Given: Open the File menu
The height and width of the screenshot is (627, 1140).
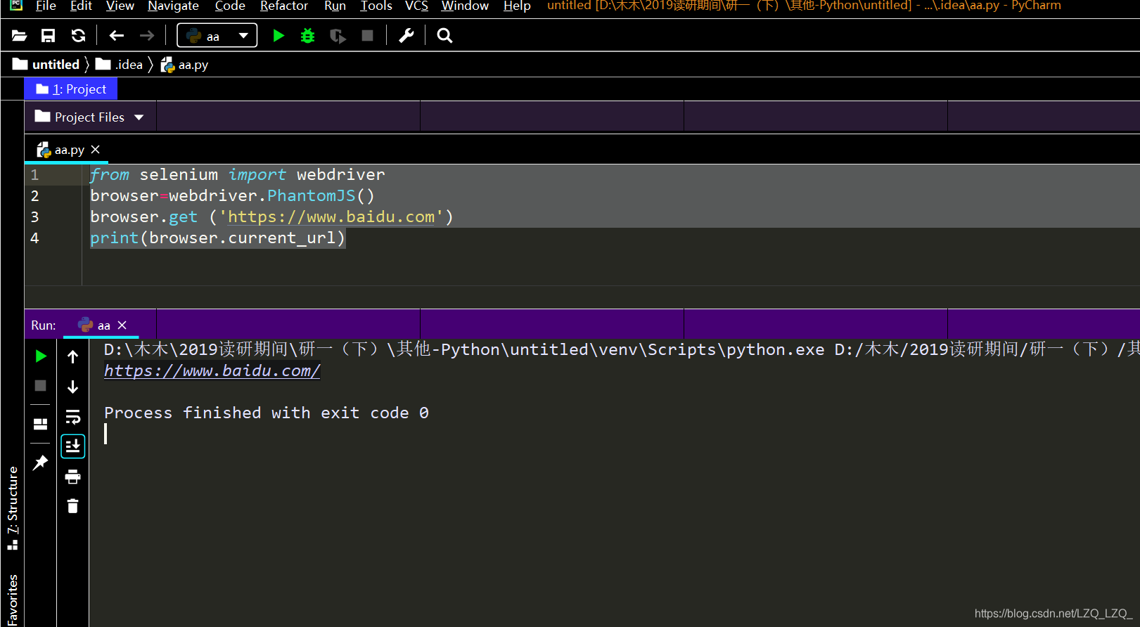Looking at the screenshot, I should (x=46, y=6).
